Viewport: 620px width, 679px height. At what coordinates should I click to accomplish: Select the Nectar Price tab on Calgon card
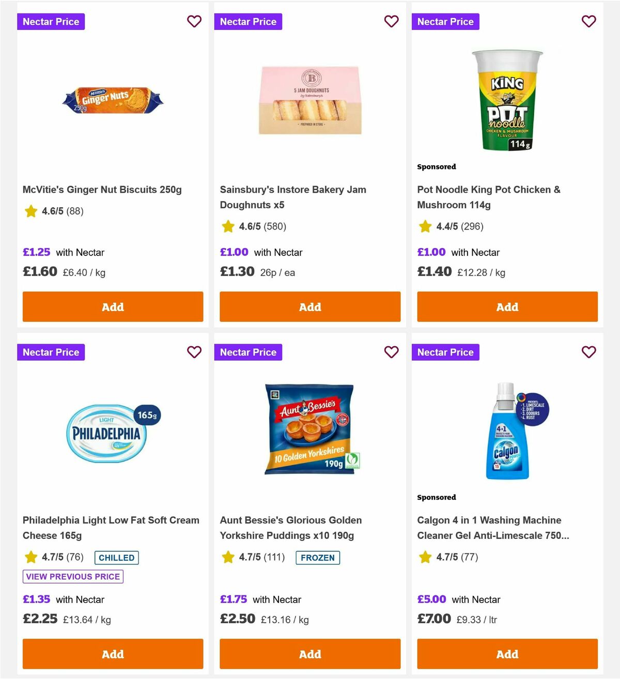tap(445, 352)
